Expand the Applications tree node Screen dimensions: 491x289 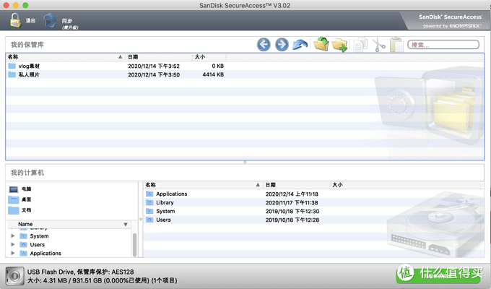13,253
